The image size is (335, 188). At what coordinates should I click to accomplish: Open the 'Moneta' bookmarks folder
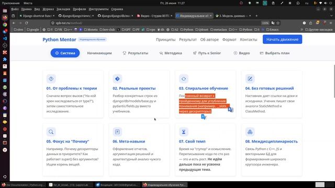[x=91, y=30]
